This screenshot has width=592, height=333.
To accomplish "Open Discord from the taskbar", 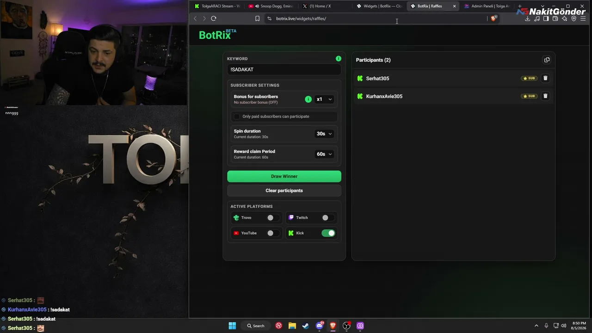I will click(x=320, y=326).
